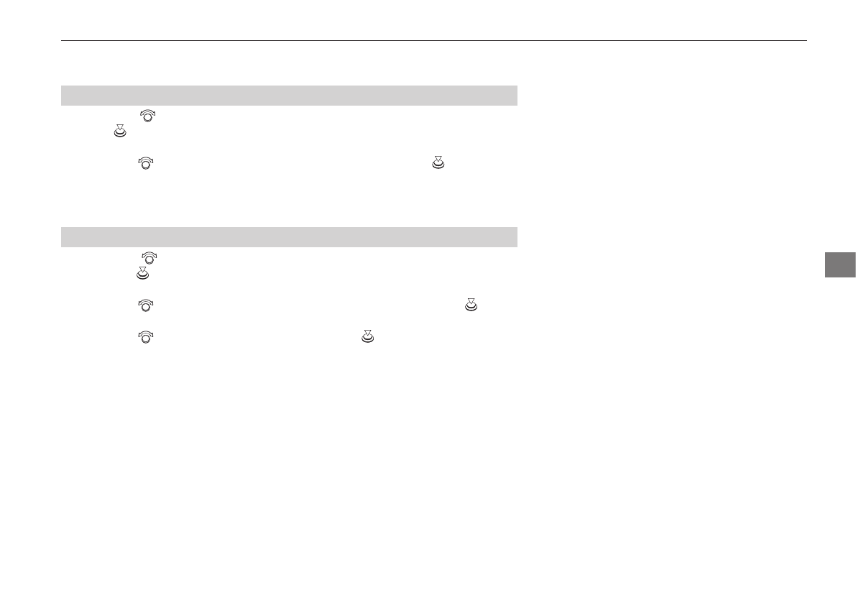Viewport: 856px width, 603px height.
Task: Click the press-dial icon ending the upper section's third line
Action: (437, 163)
